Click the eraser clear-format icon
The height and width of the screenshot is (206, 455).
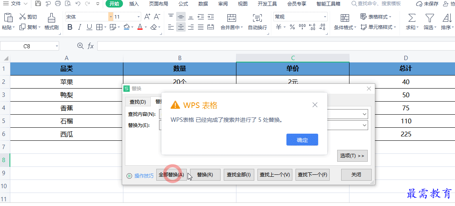click(x=154, y=27)
